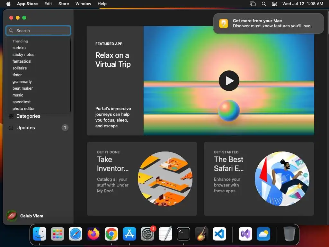Pick the 'timer' trending suggestion
This screenshot has height=247, width=329.
[x=17, y=75]
